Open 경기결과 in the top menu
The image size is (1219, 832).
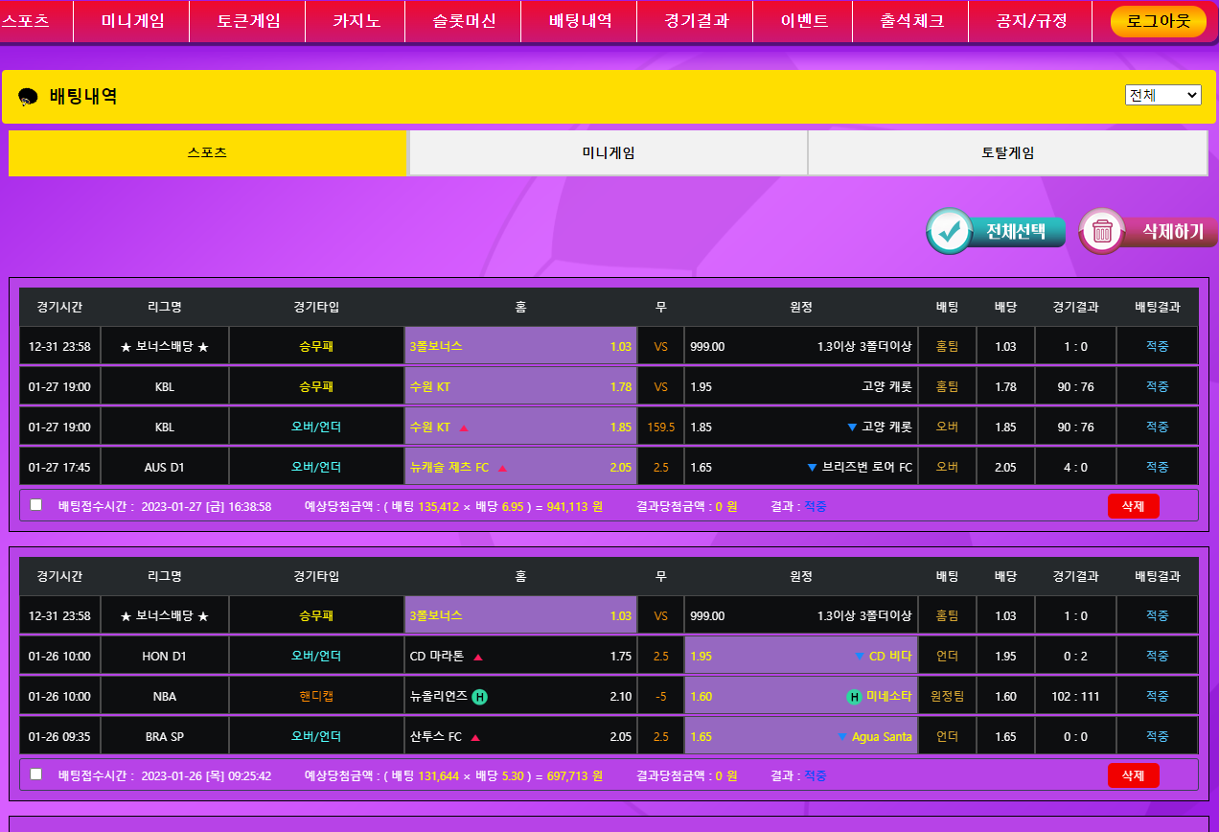click(x=697, y=21)
